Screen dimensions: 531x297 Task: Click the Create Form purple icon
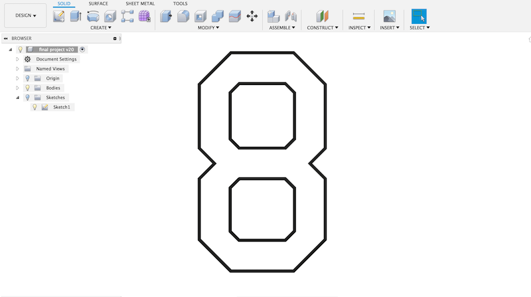144,16
